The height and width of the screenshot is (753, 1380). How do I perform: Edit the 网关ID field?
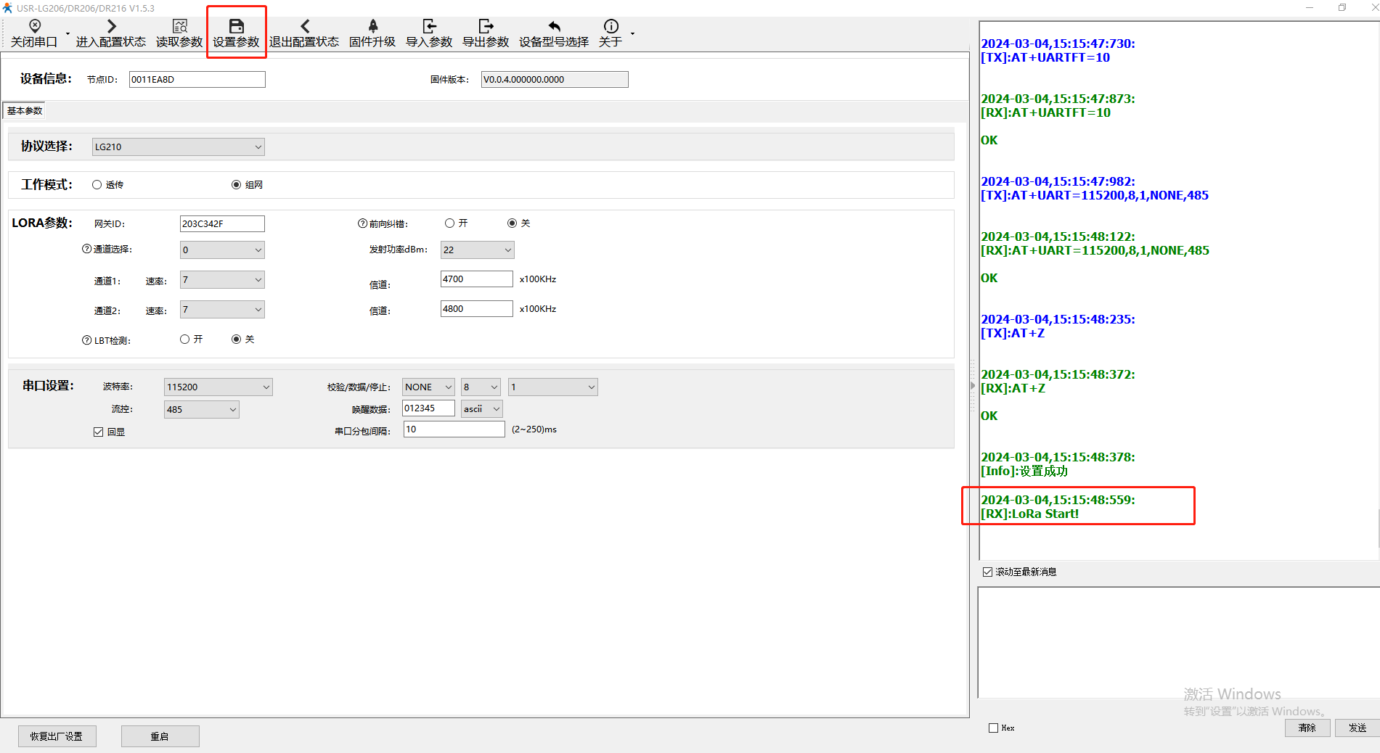point(222,223)
